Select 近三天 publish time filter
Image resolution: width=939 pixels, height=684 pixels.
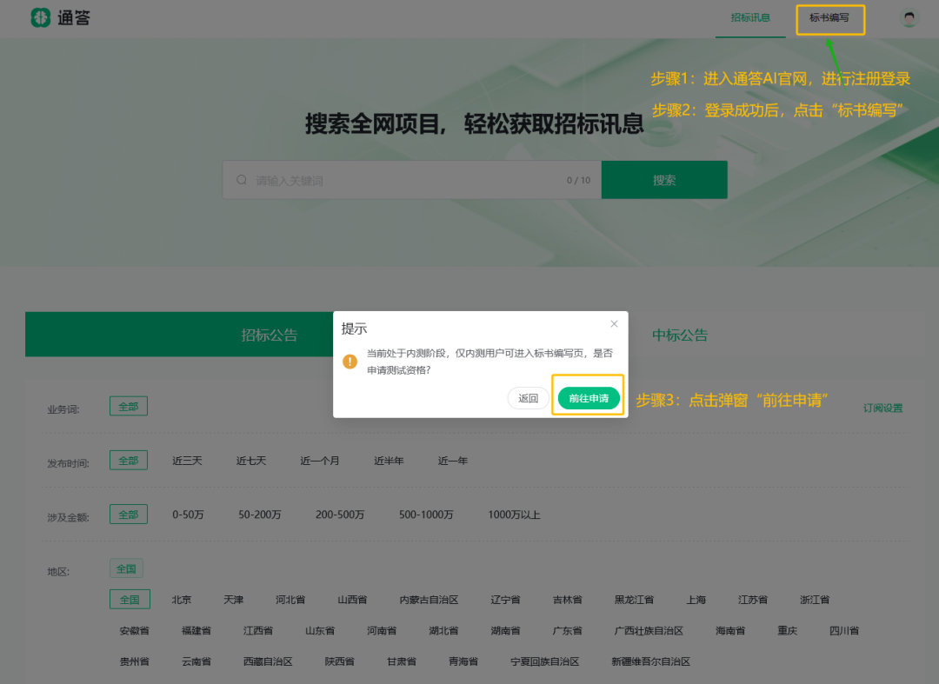[x=187, y=461]
